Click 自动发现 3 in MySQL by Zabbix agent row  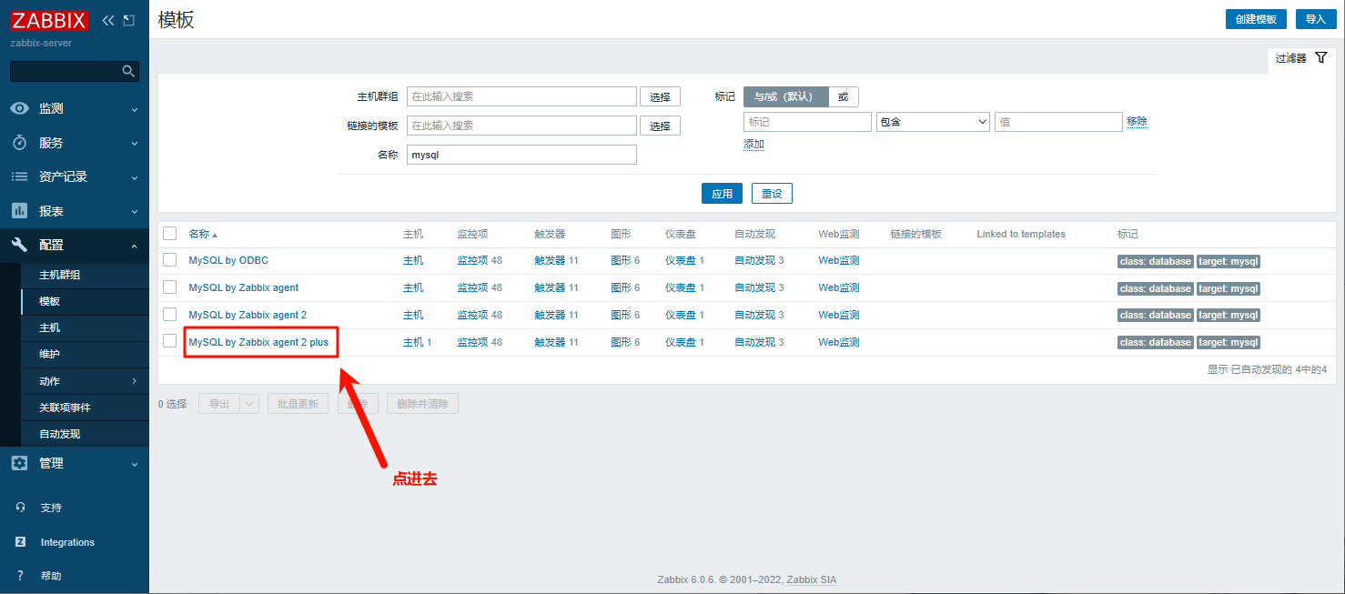click(759, 287)
